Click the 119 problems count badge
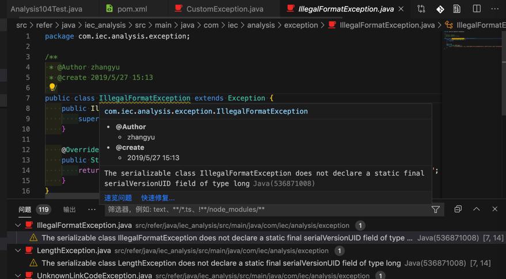Image resolution: width=506 pixels, height=279 pixels. point(44,210)
